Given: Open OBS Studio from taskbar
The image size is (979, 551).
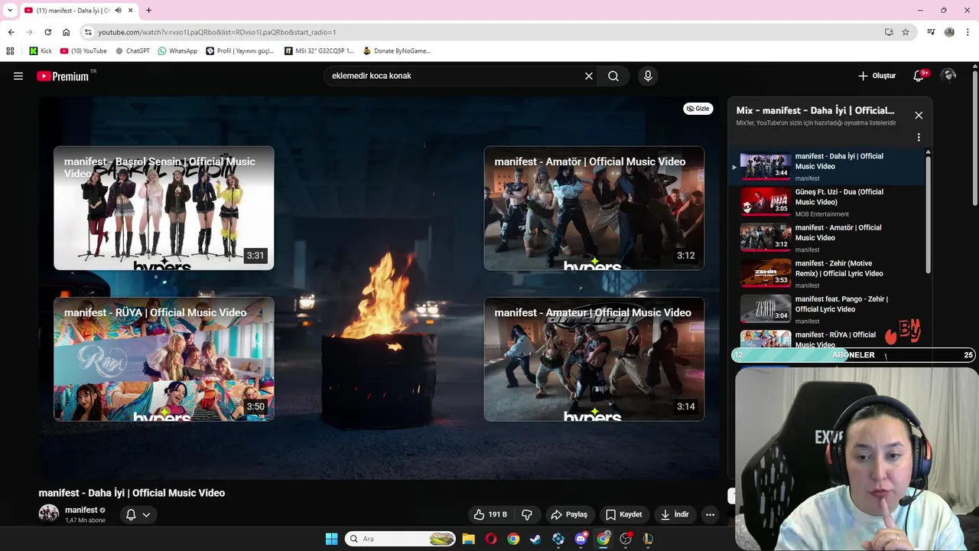Looking at the screenshot, I should click(x=626, y=539).
